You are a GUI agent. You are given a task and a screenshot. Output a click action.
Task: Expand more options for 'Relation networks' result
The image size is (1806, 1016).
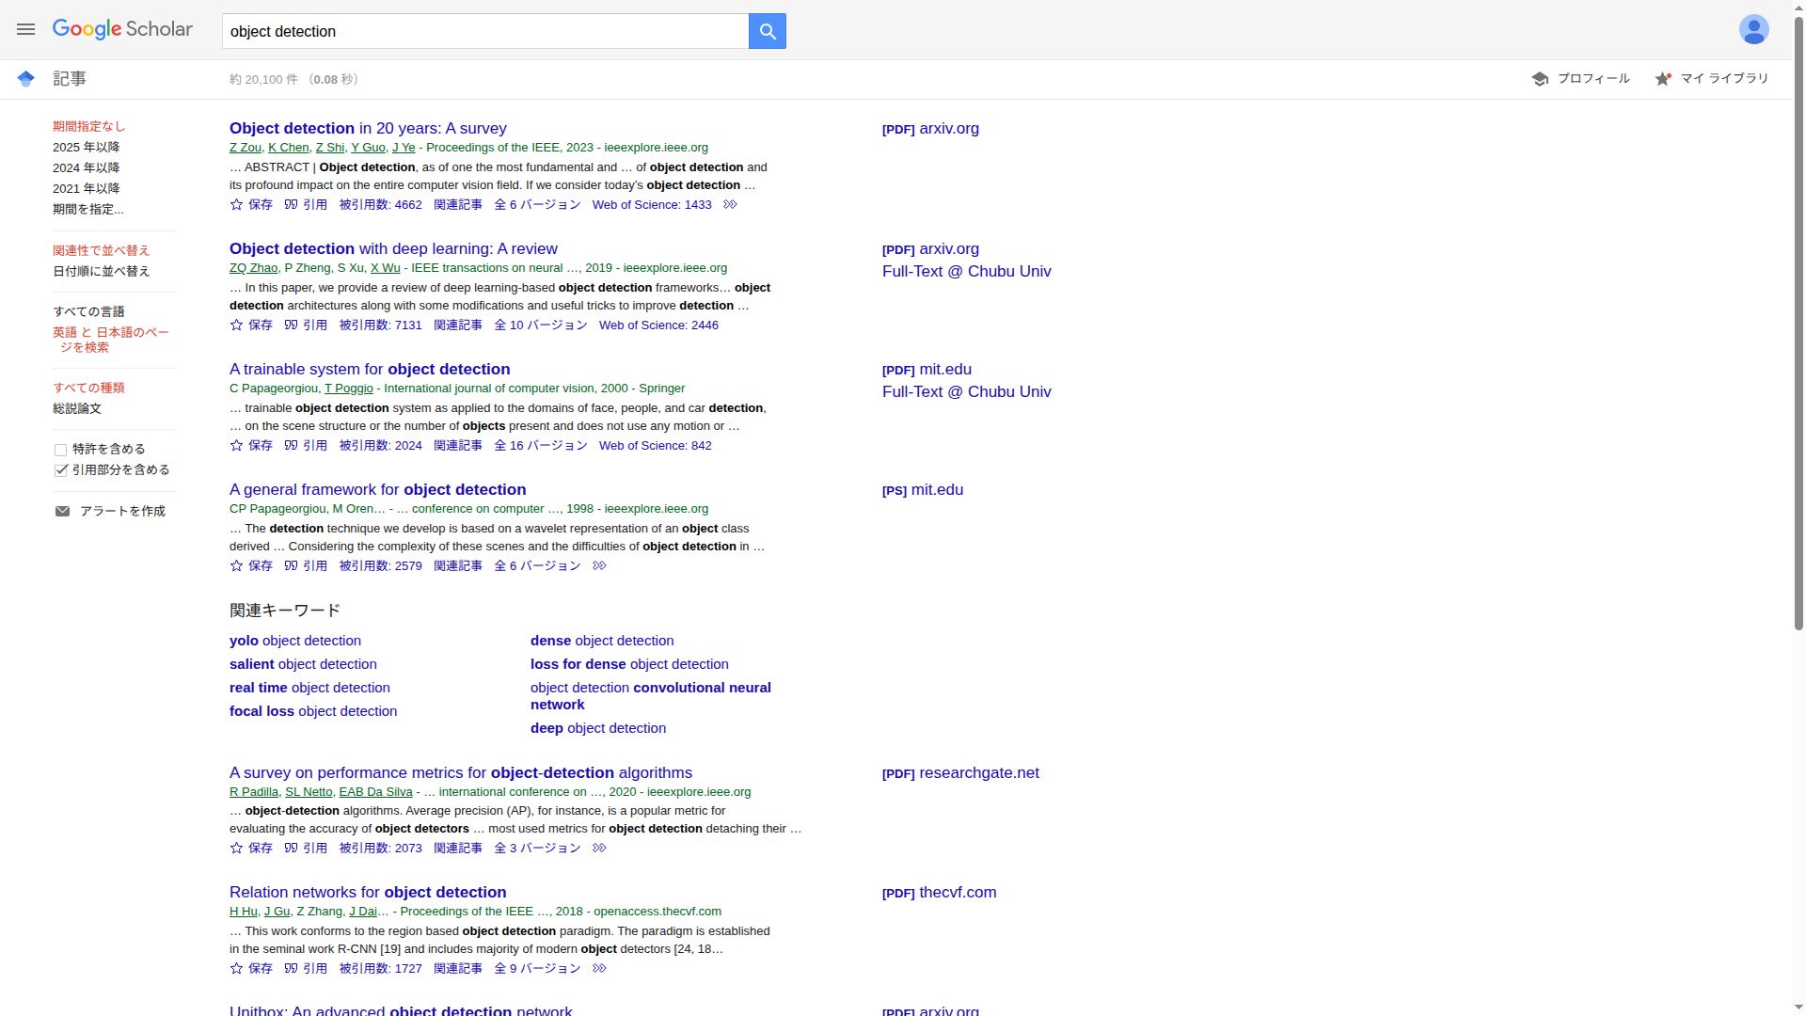click(599, 968)
